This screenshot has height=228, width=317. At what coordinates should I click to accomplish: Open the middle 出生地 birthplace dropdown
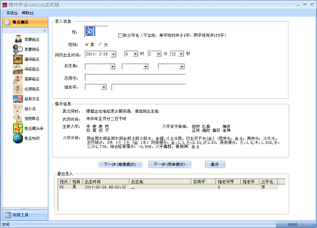(x=145, y=67)
